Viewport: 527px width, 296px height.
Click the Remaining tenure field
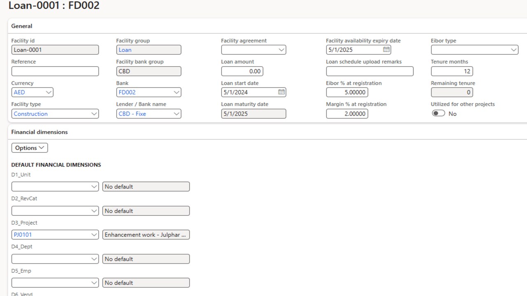tap(452, 92)
